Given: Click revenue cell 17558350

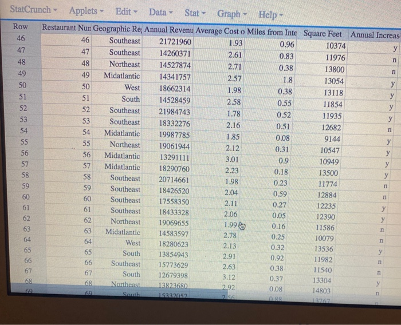Looking at the screenshot, I should 174,201.
